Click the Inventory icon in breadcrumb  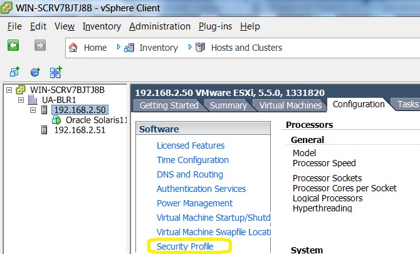(x=129, y=48)
